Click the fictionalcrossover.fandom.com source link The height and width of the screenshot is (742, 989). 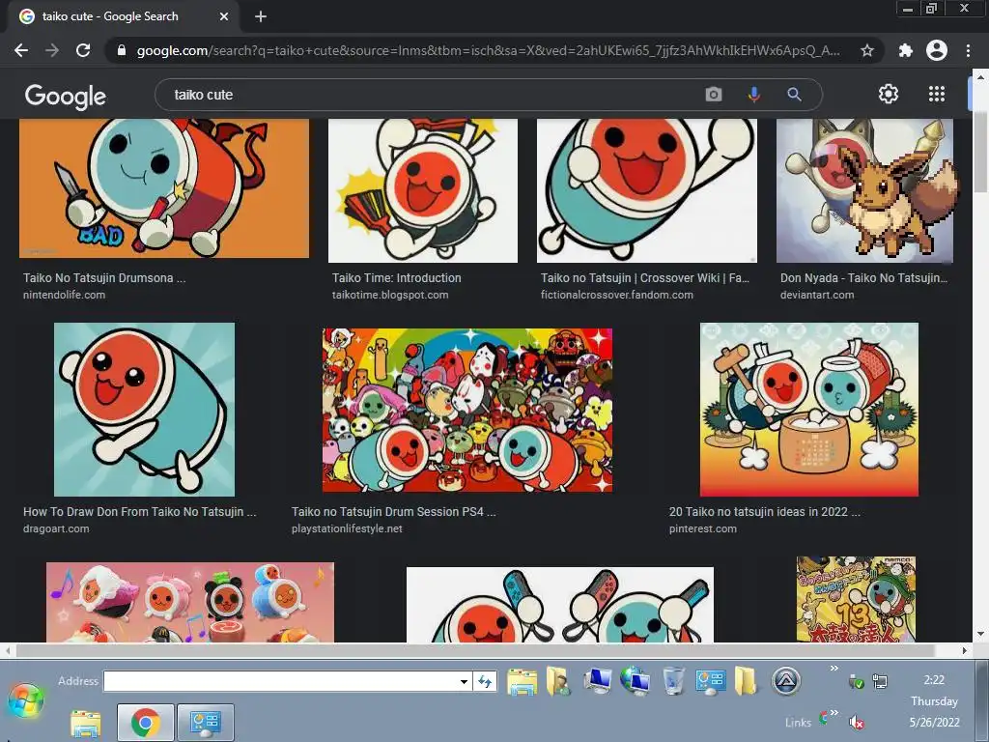[x=617, y=295]
